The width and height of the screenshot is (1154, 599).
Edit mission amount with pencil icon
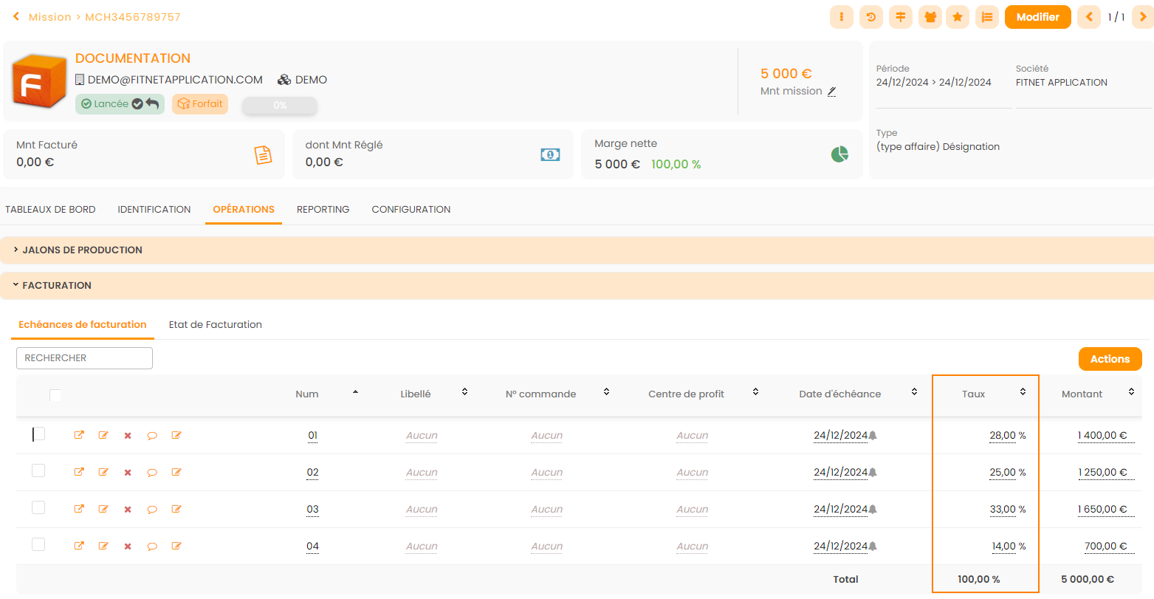pos(832,92)
